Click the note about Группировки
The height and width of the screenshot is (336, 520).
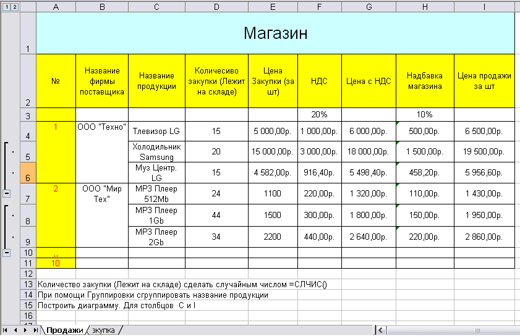153,295
